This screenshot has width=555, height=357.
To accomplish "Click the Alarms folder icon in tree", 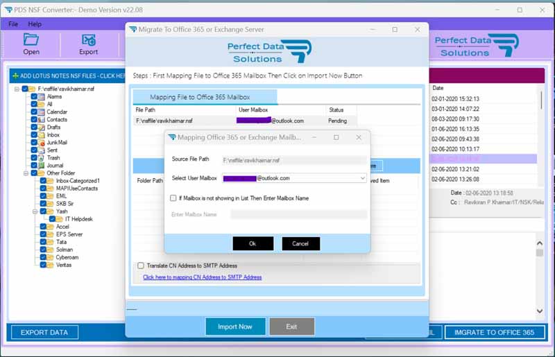I will tap(41, 96).
